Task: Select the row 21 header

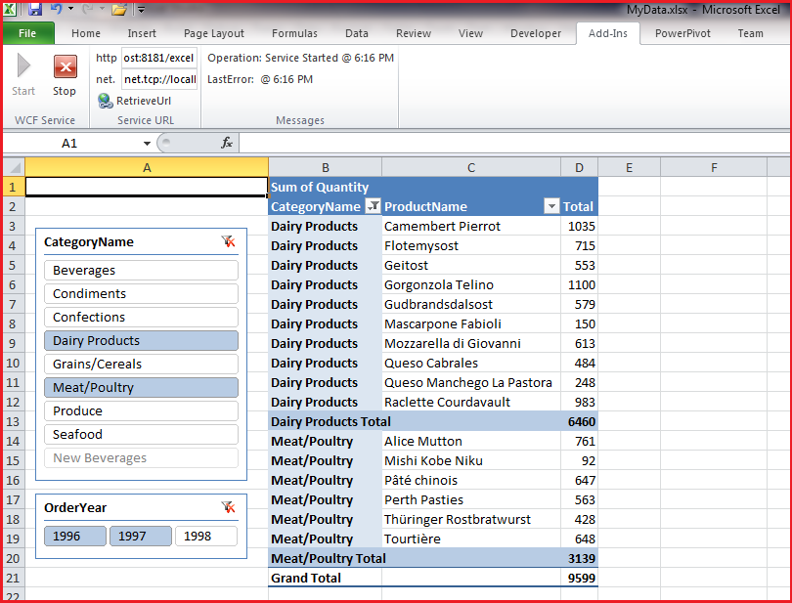Action: point(13,578)
